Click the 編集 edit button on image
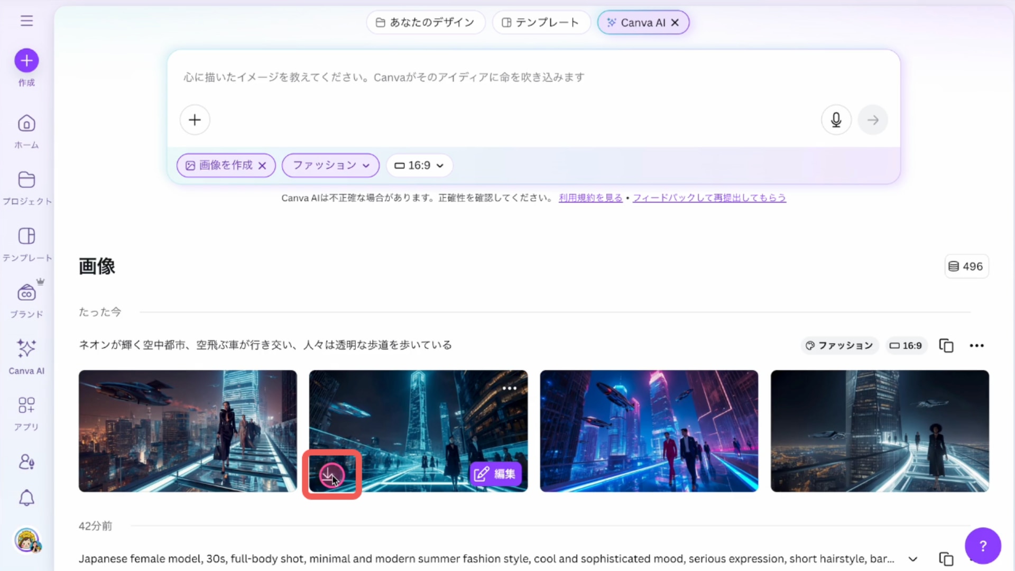Screen dimensions: 1015x571 (x=495, y=474)
